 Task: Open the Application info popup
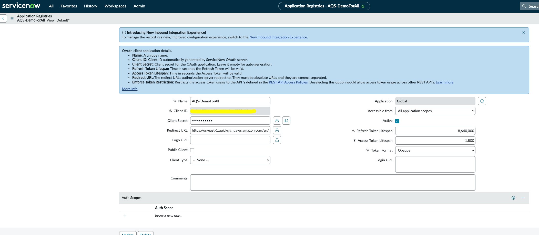[482, 101]
